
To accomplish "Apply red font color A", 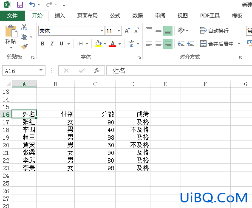I will click(x=113, y=44).
